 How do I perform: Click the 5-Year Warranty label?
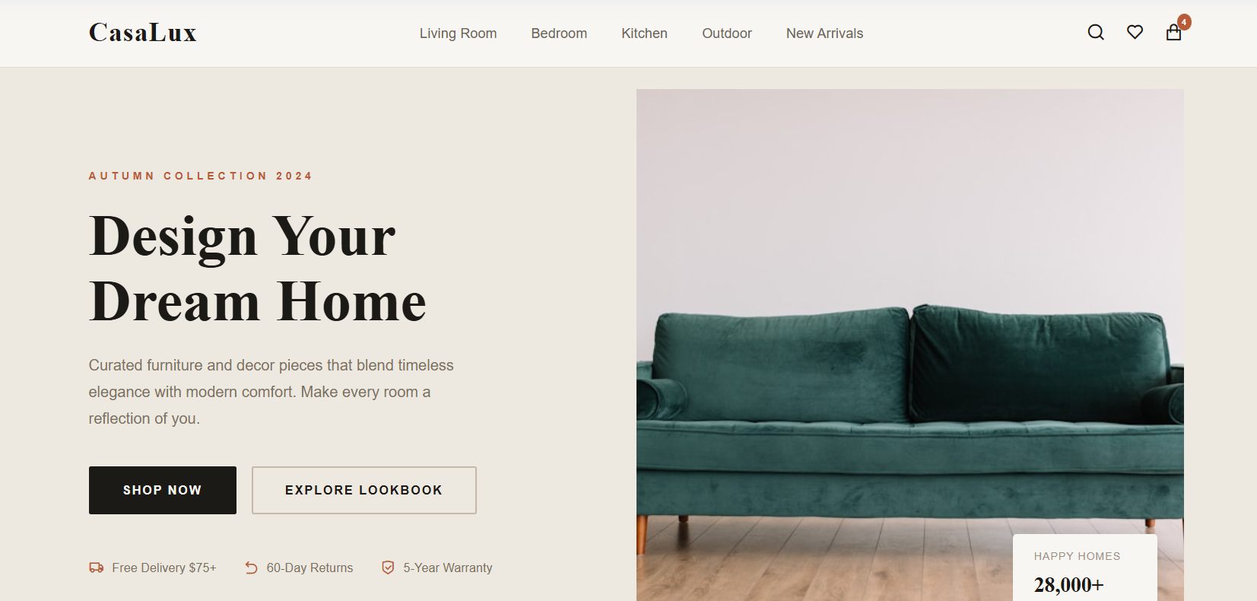pyautogui.click(x=448, y=568)
